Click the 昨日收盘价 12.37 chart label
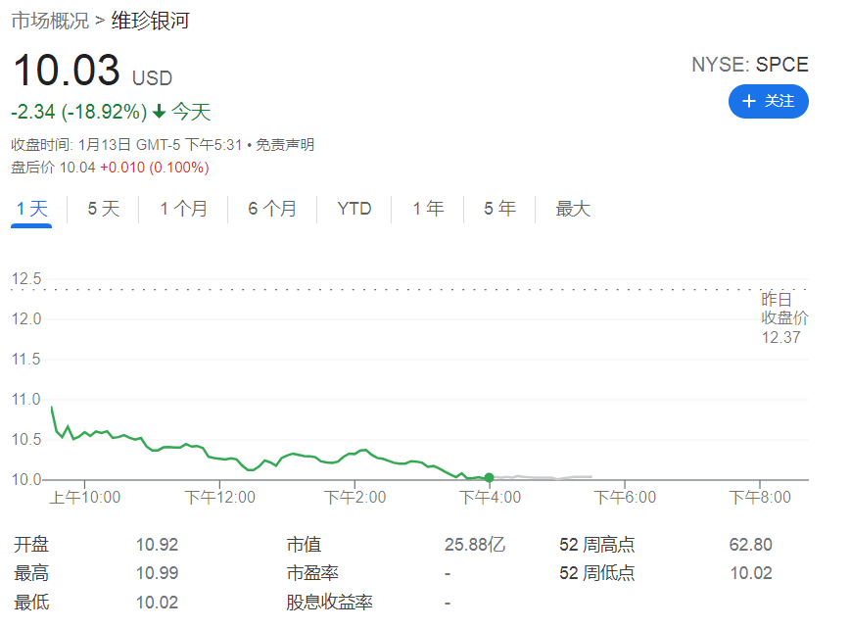 pyautogui.click(x=785, y=317)
